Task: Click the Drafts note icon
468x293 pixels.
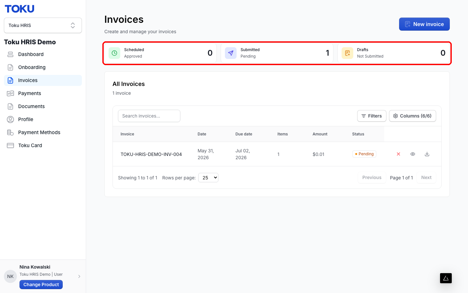Action: tap(347, 53)
